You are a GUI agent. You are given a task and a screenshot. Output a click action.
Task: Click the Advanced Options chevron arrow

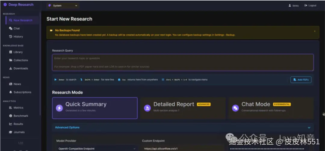(x=309, y=128)
